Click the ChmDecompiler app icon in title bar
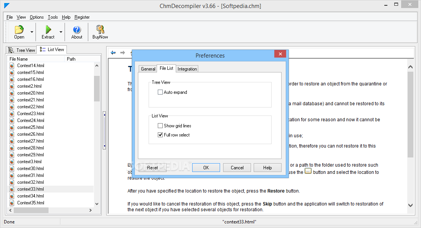 (7, 5)
